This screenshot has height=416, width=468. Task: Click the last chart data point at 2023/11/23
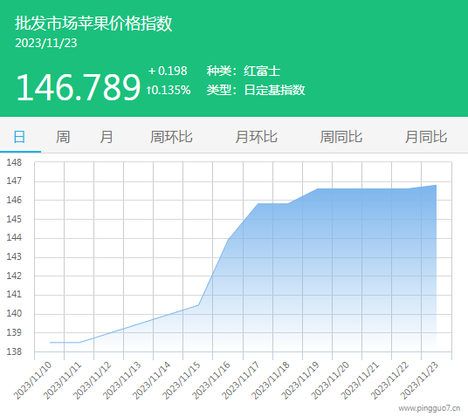[437, 185]
